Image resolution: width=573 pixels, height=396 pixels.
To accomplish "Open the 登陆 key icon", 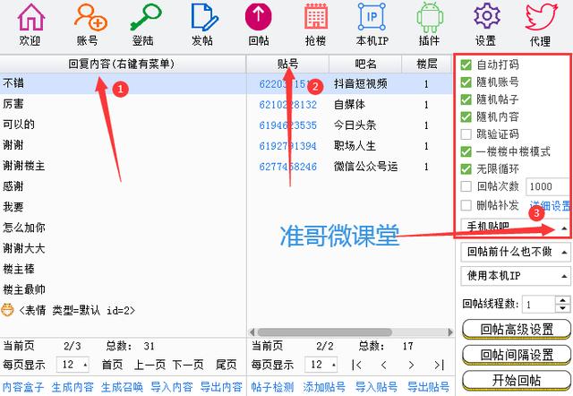I will click(x=145, y=18).
